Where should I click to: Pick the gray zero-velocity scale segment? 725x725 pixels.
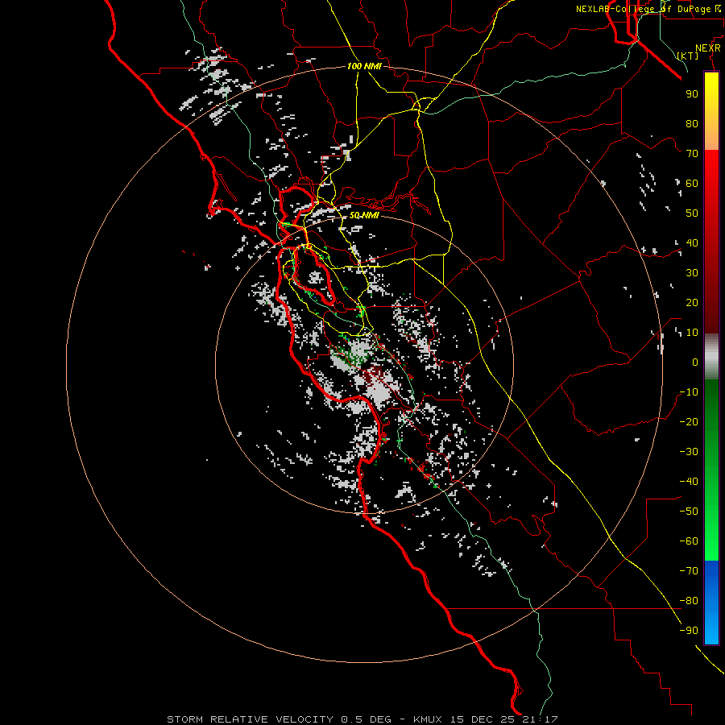711,357
